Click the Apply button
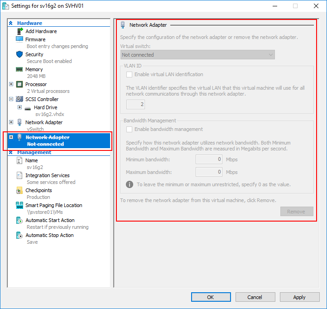The height and width of the screenshot is (309, 327). (299, 297)
